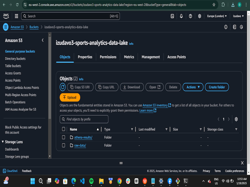Image resolution: width=250 pixels, height=187 pixels.
Task: Open the AWS services grid menu
Action: (x=16, y=16)
